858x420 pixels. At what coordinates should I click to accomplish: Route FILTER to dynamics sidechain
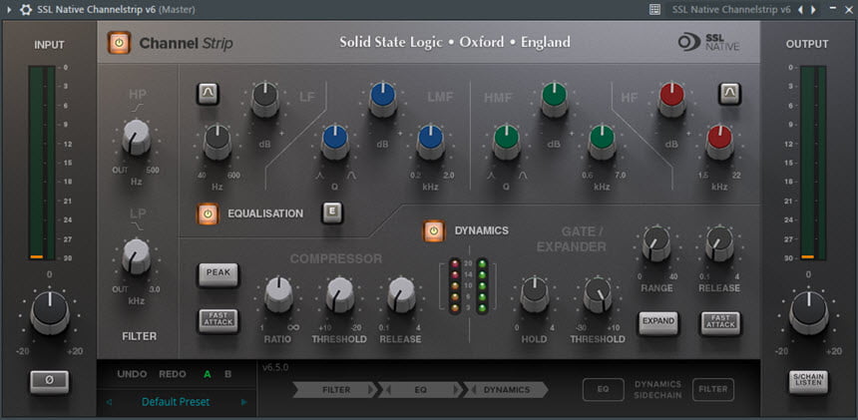pos(713,389)
